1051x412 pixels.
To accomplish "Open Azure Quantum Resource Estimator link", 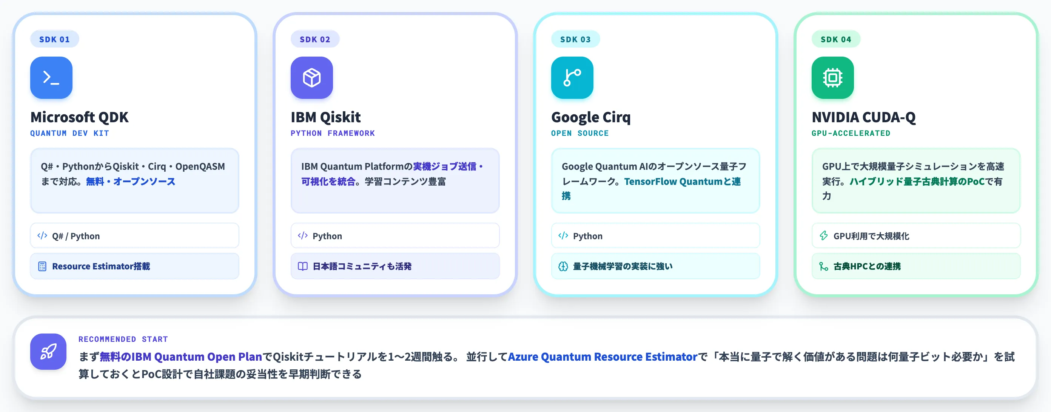I will [x=603, y=357].
